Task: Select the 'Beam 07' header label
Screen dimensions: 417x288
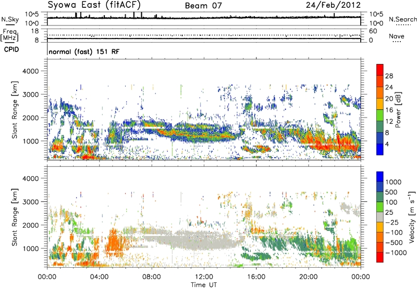Action: click(203, 6)
